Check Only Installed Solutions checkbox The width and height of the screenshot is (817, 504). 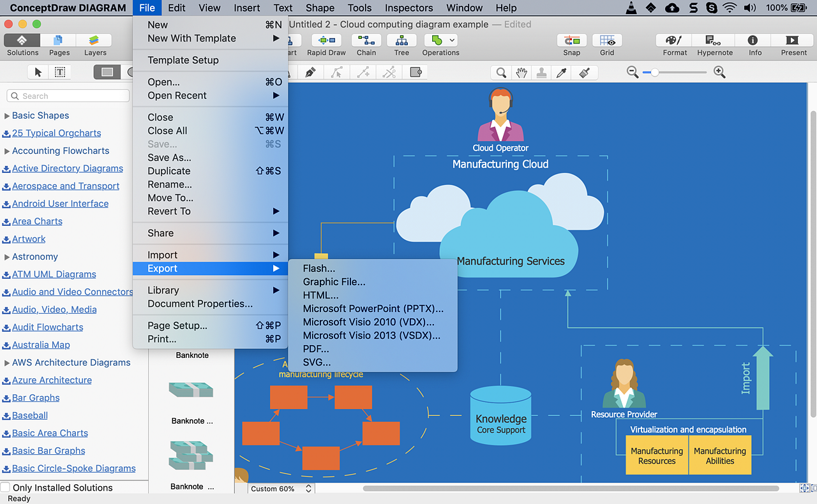6,487
